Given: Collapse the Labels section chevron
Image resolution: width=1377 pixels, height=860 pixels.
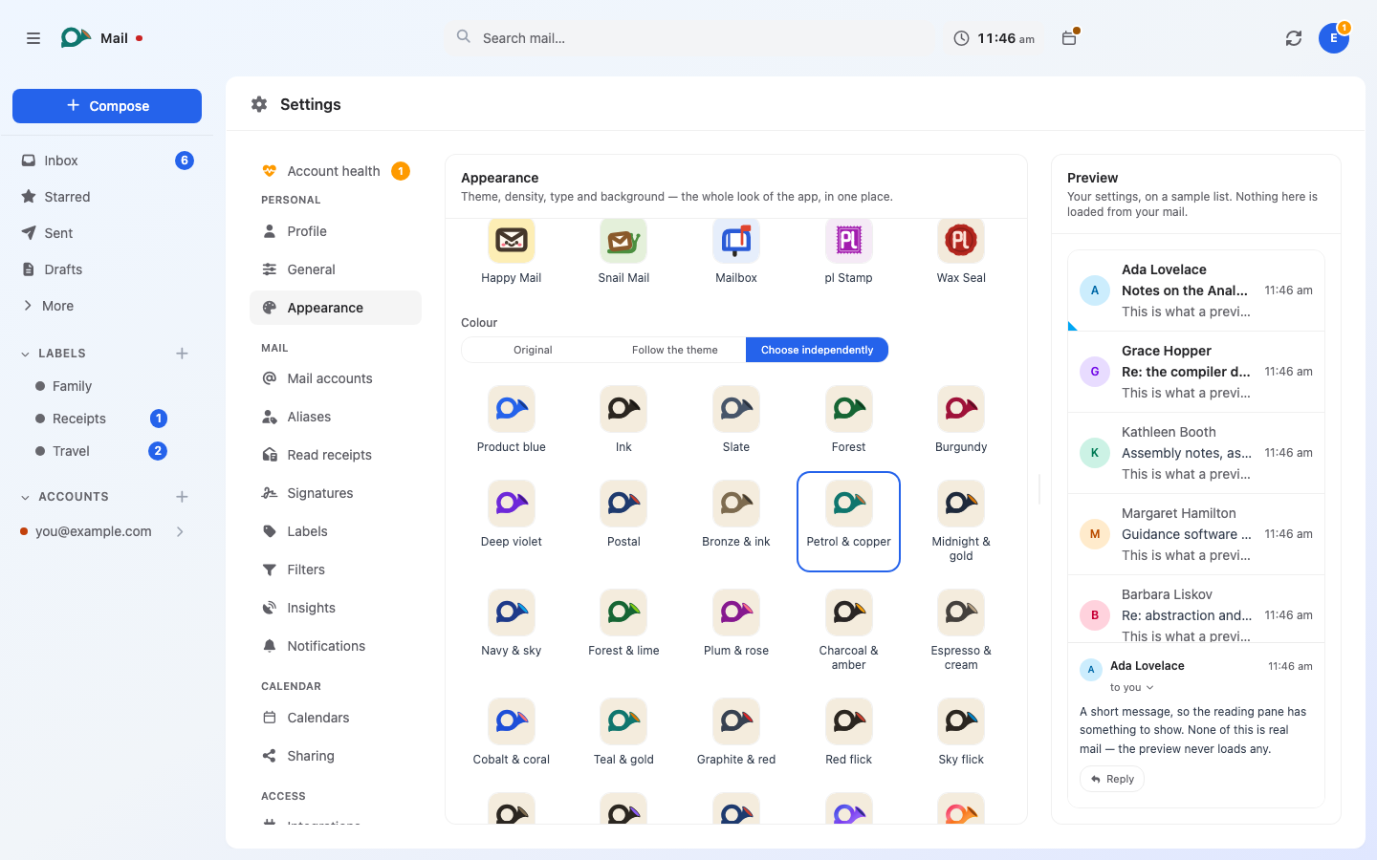Looking at the screenshot, I should point(25,354).
